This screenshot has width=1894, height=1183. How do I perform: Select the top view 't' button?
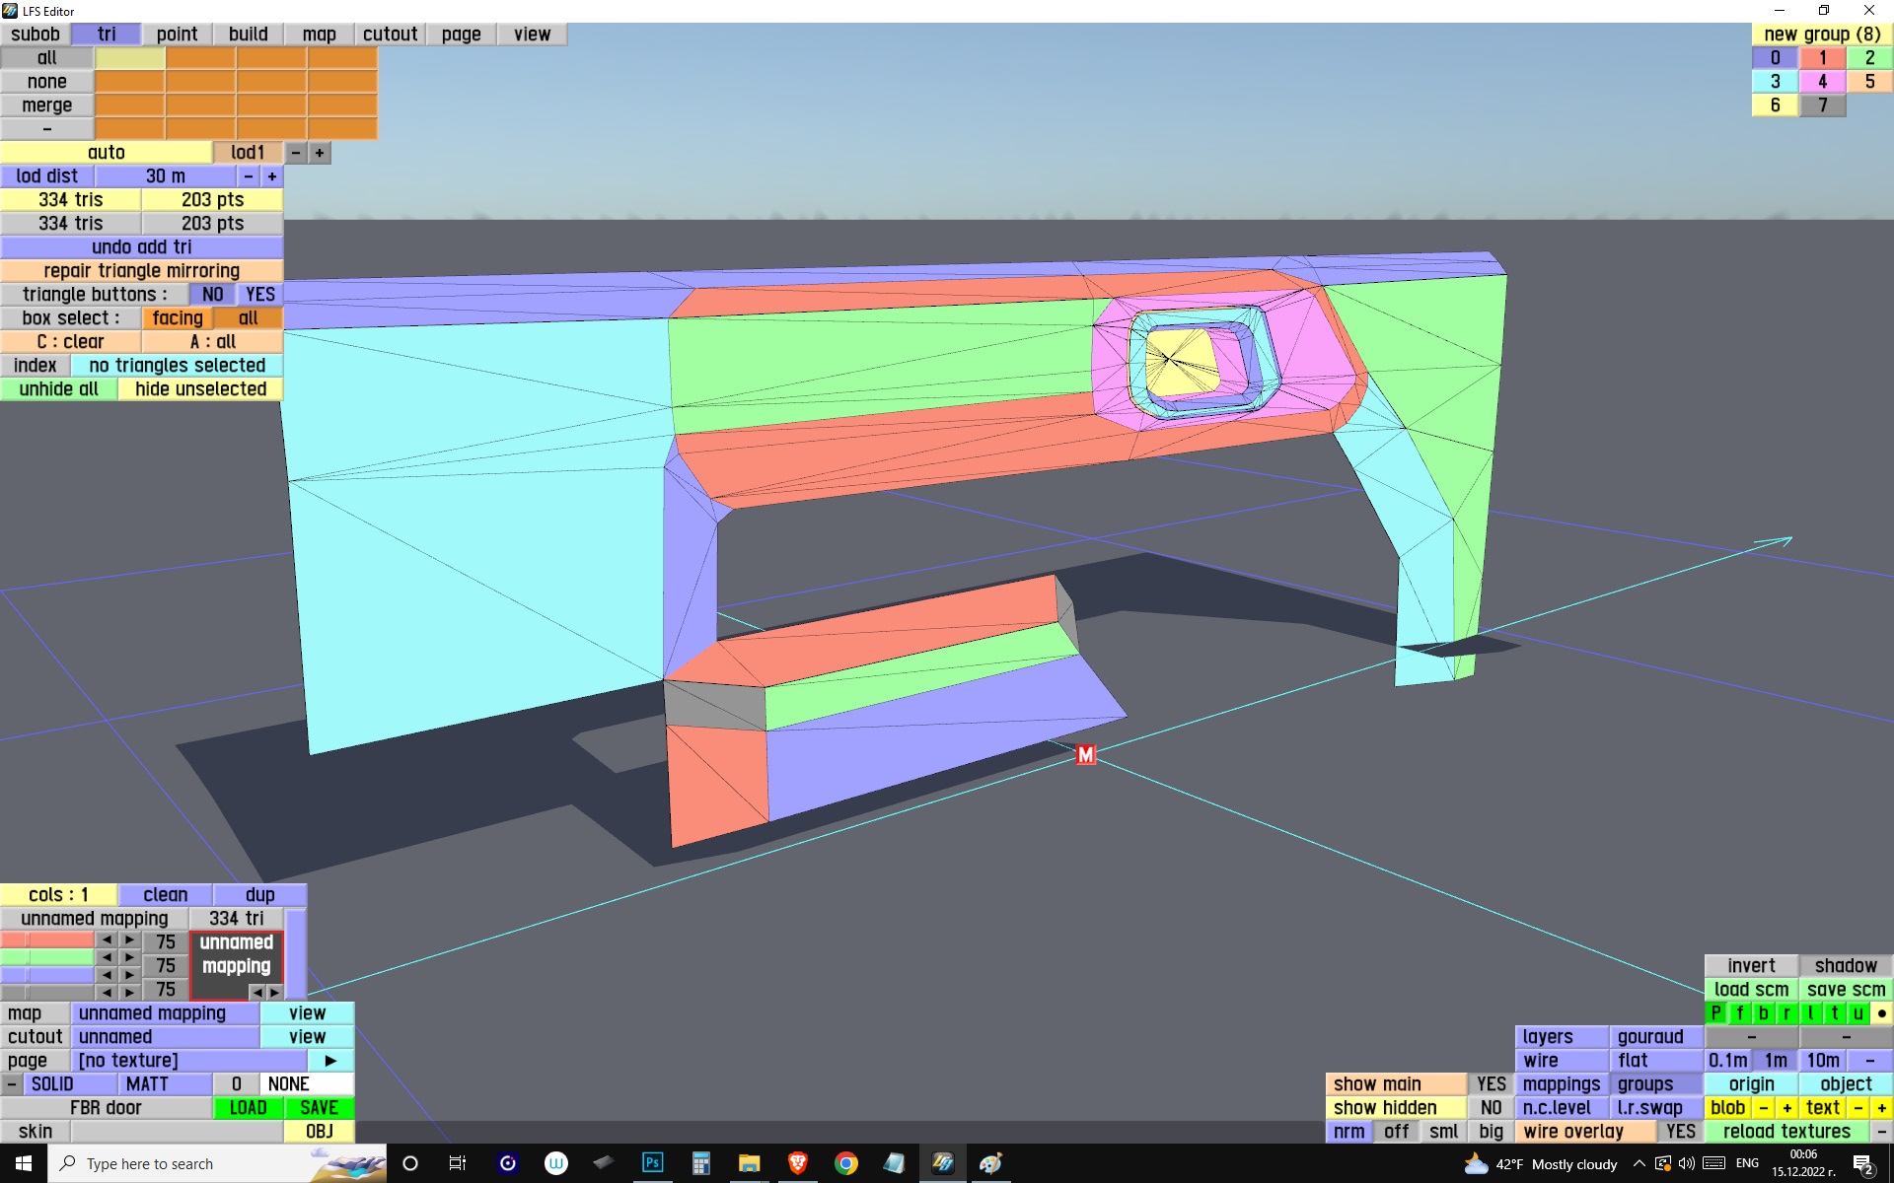[1834, 1012]
